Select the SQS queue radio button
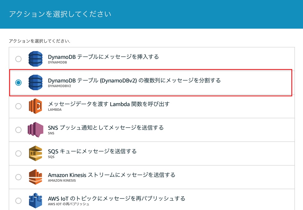 point(18,153)
